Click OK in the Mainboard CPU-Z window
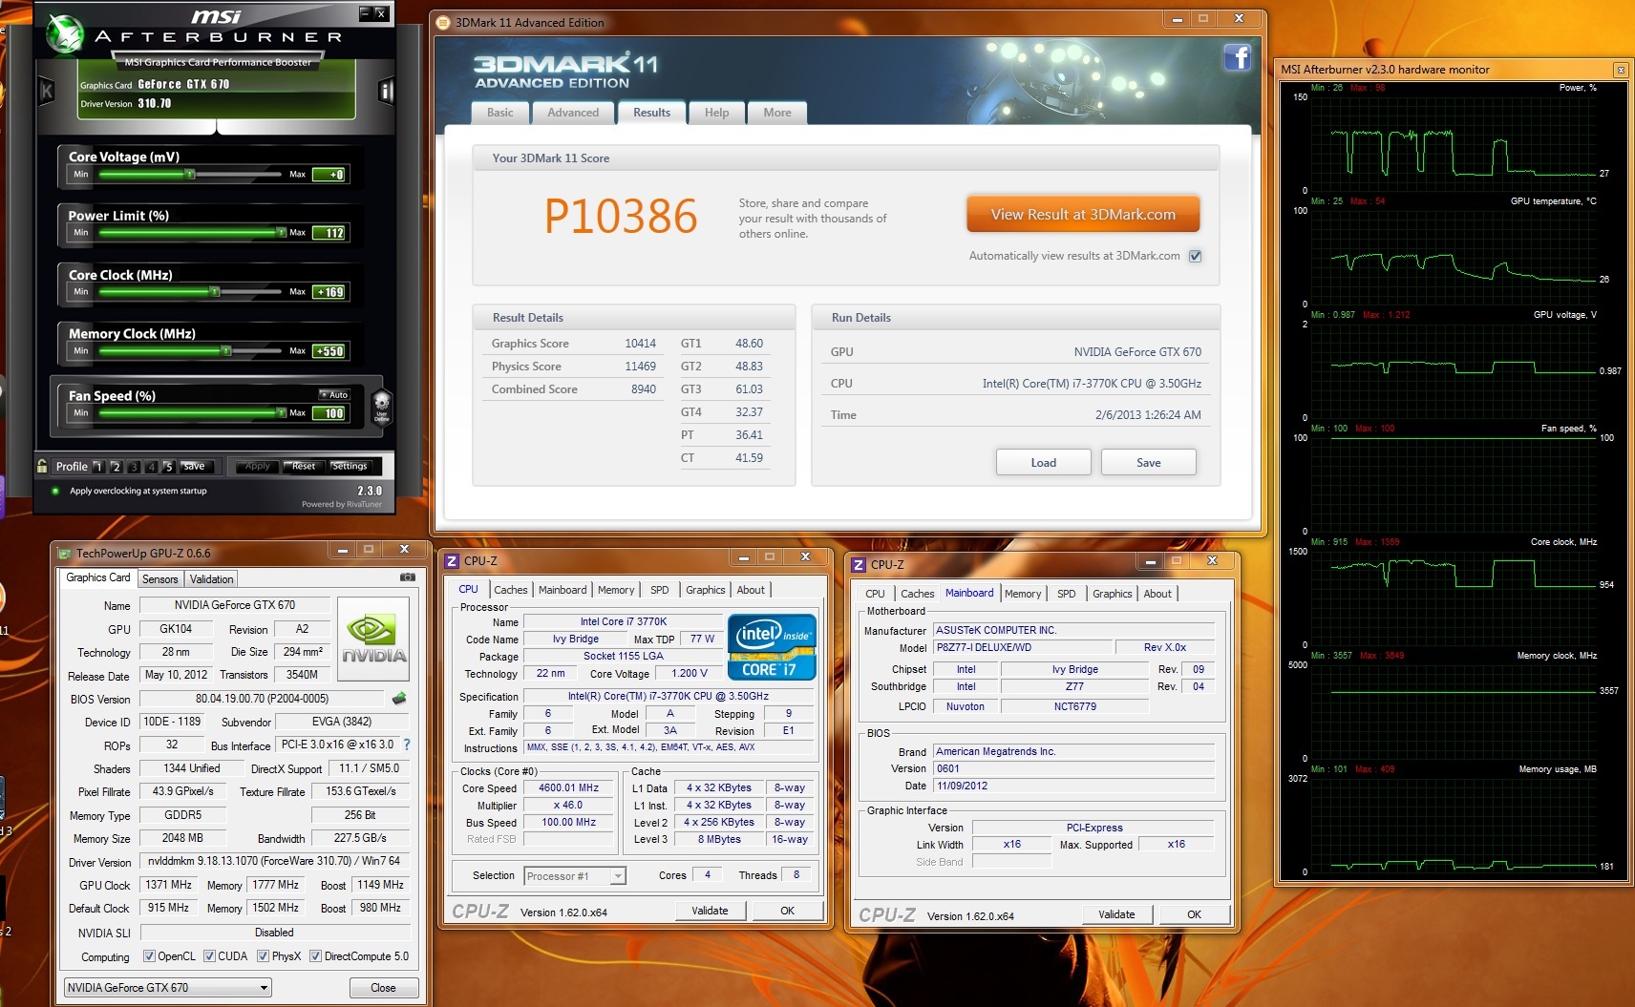This screenshot has width=1635, height=1007. click(x=1194, y=914)
